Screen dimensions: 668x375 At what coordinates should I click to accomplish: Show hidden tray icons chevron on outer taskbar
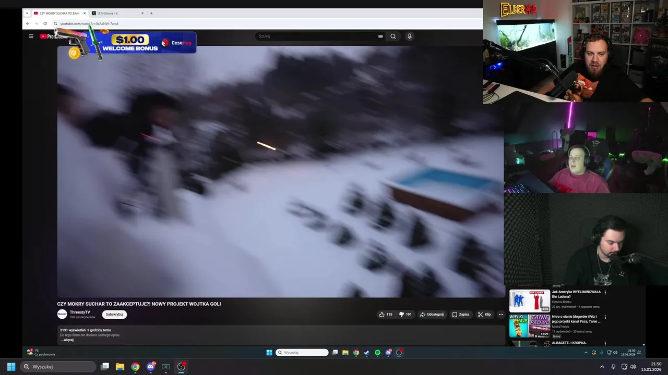[x=602, y=367]
